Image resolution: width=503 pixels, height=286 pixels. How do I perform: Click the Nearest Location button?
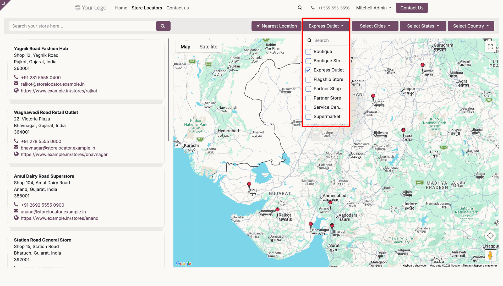coord(276,26)
